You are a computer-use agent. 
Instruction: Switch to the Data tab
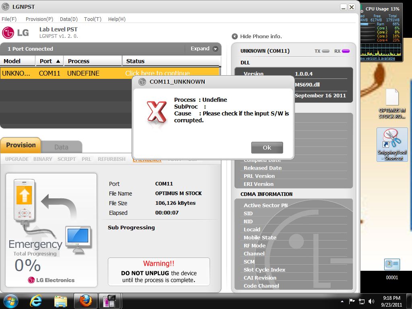tap(61, 147)
